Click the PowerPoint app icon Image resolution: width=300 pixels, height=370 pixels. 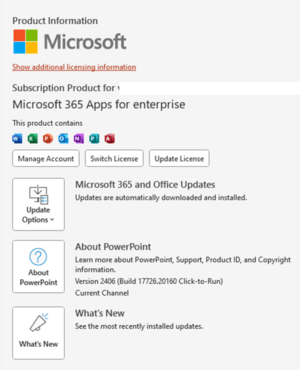48,139
